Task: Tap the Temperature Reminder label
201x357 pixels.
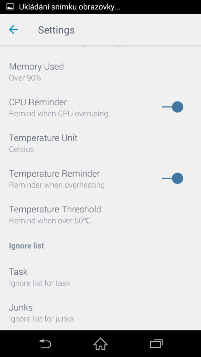Action: pyautogui.click(x=54, y=174)
